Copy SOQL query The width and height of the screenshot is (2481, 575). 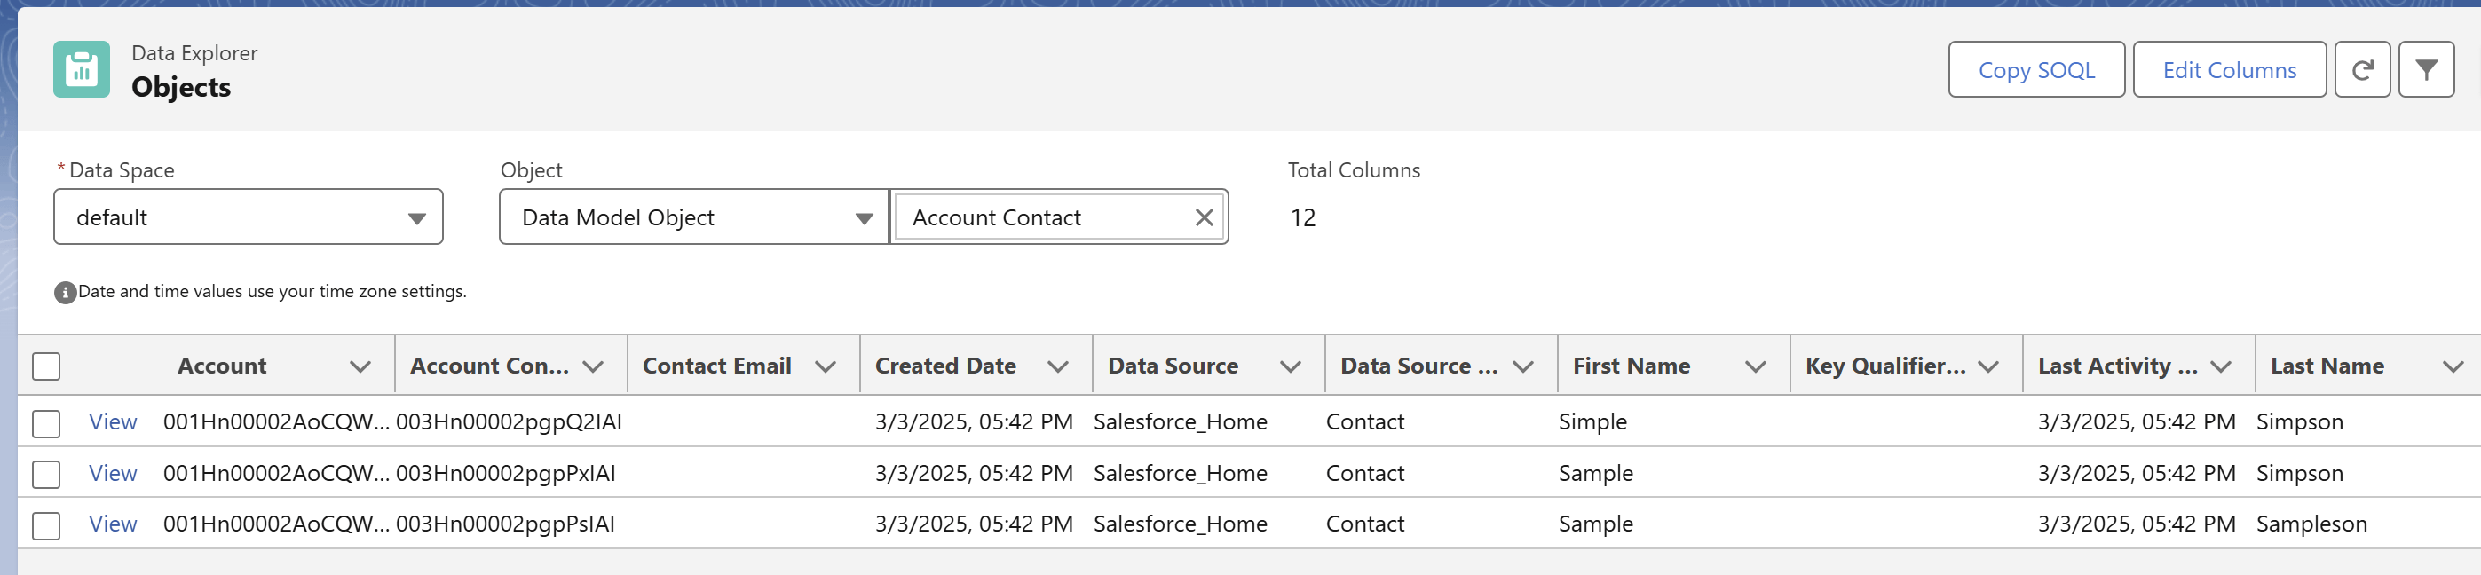[x=2036, y=69]
